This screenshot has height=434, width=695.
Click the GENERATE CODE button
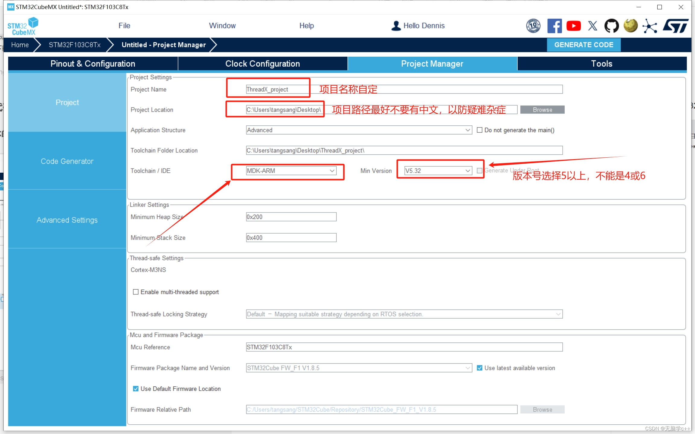pos(584,45)
